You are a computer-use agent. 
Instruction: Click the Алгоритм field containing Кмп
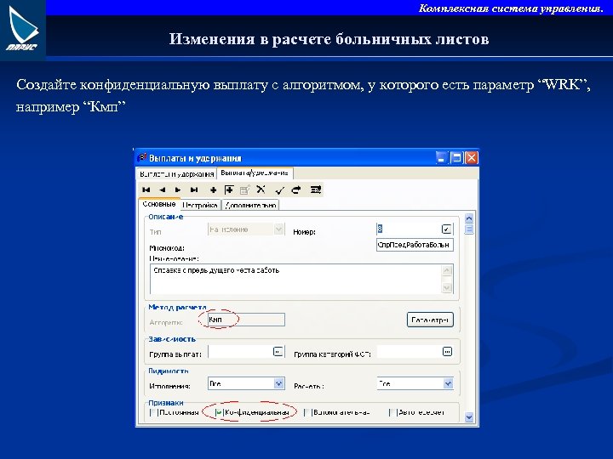[x=246, y=320]
